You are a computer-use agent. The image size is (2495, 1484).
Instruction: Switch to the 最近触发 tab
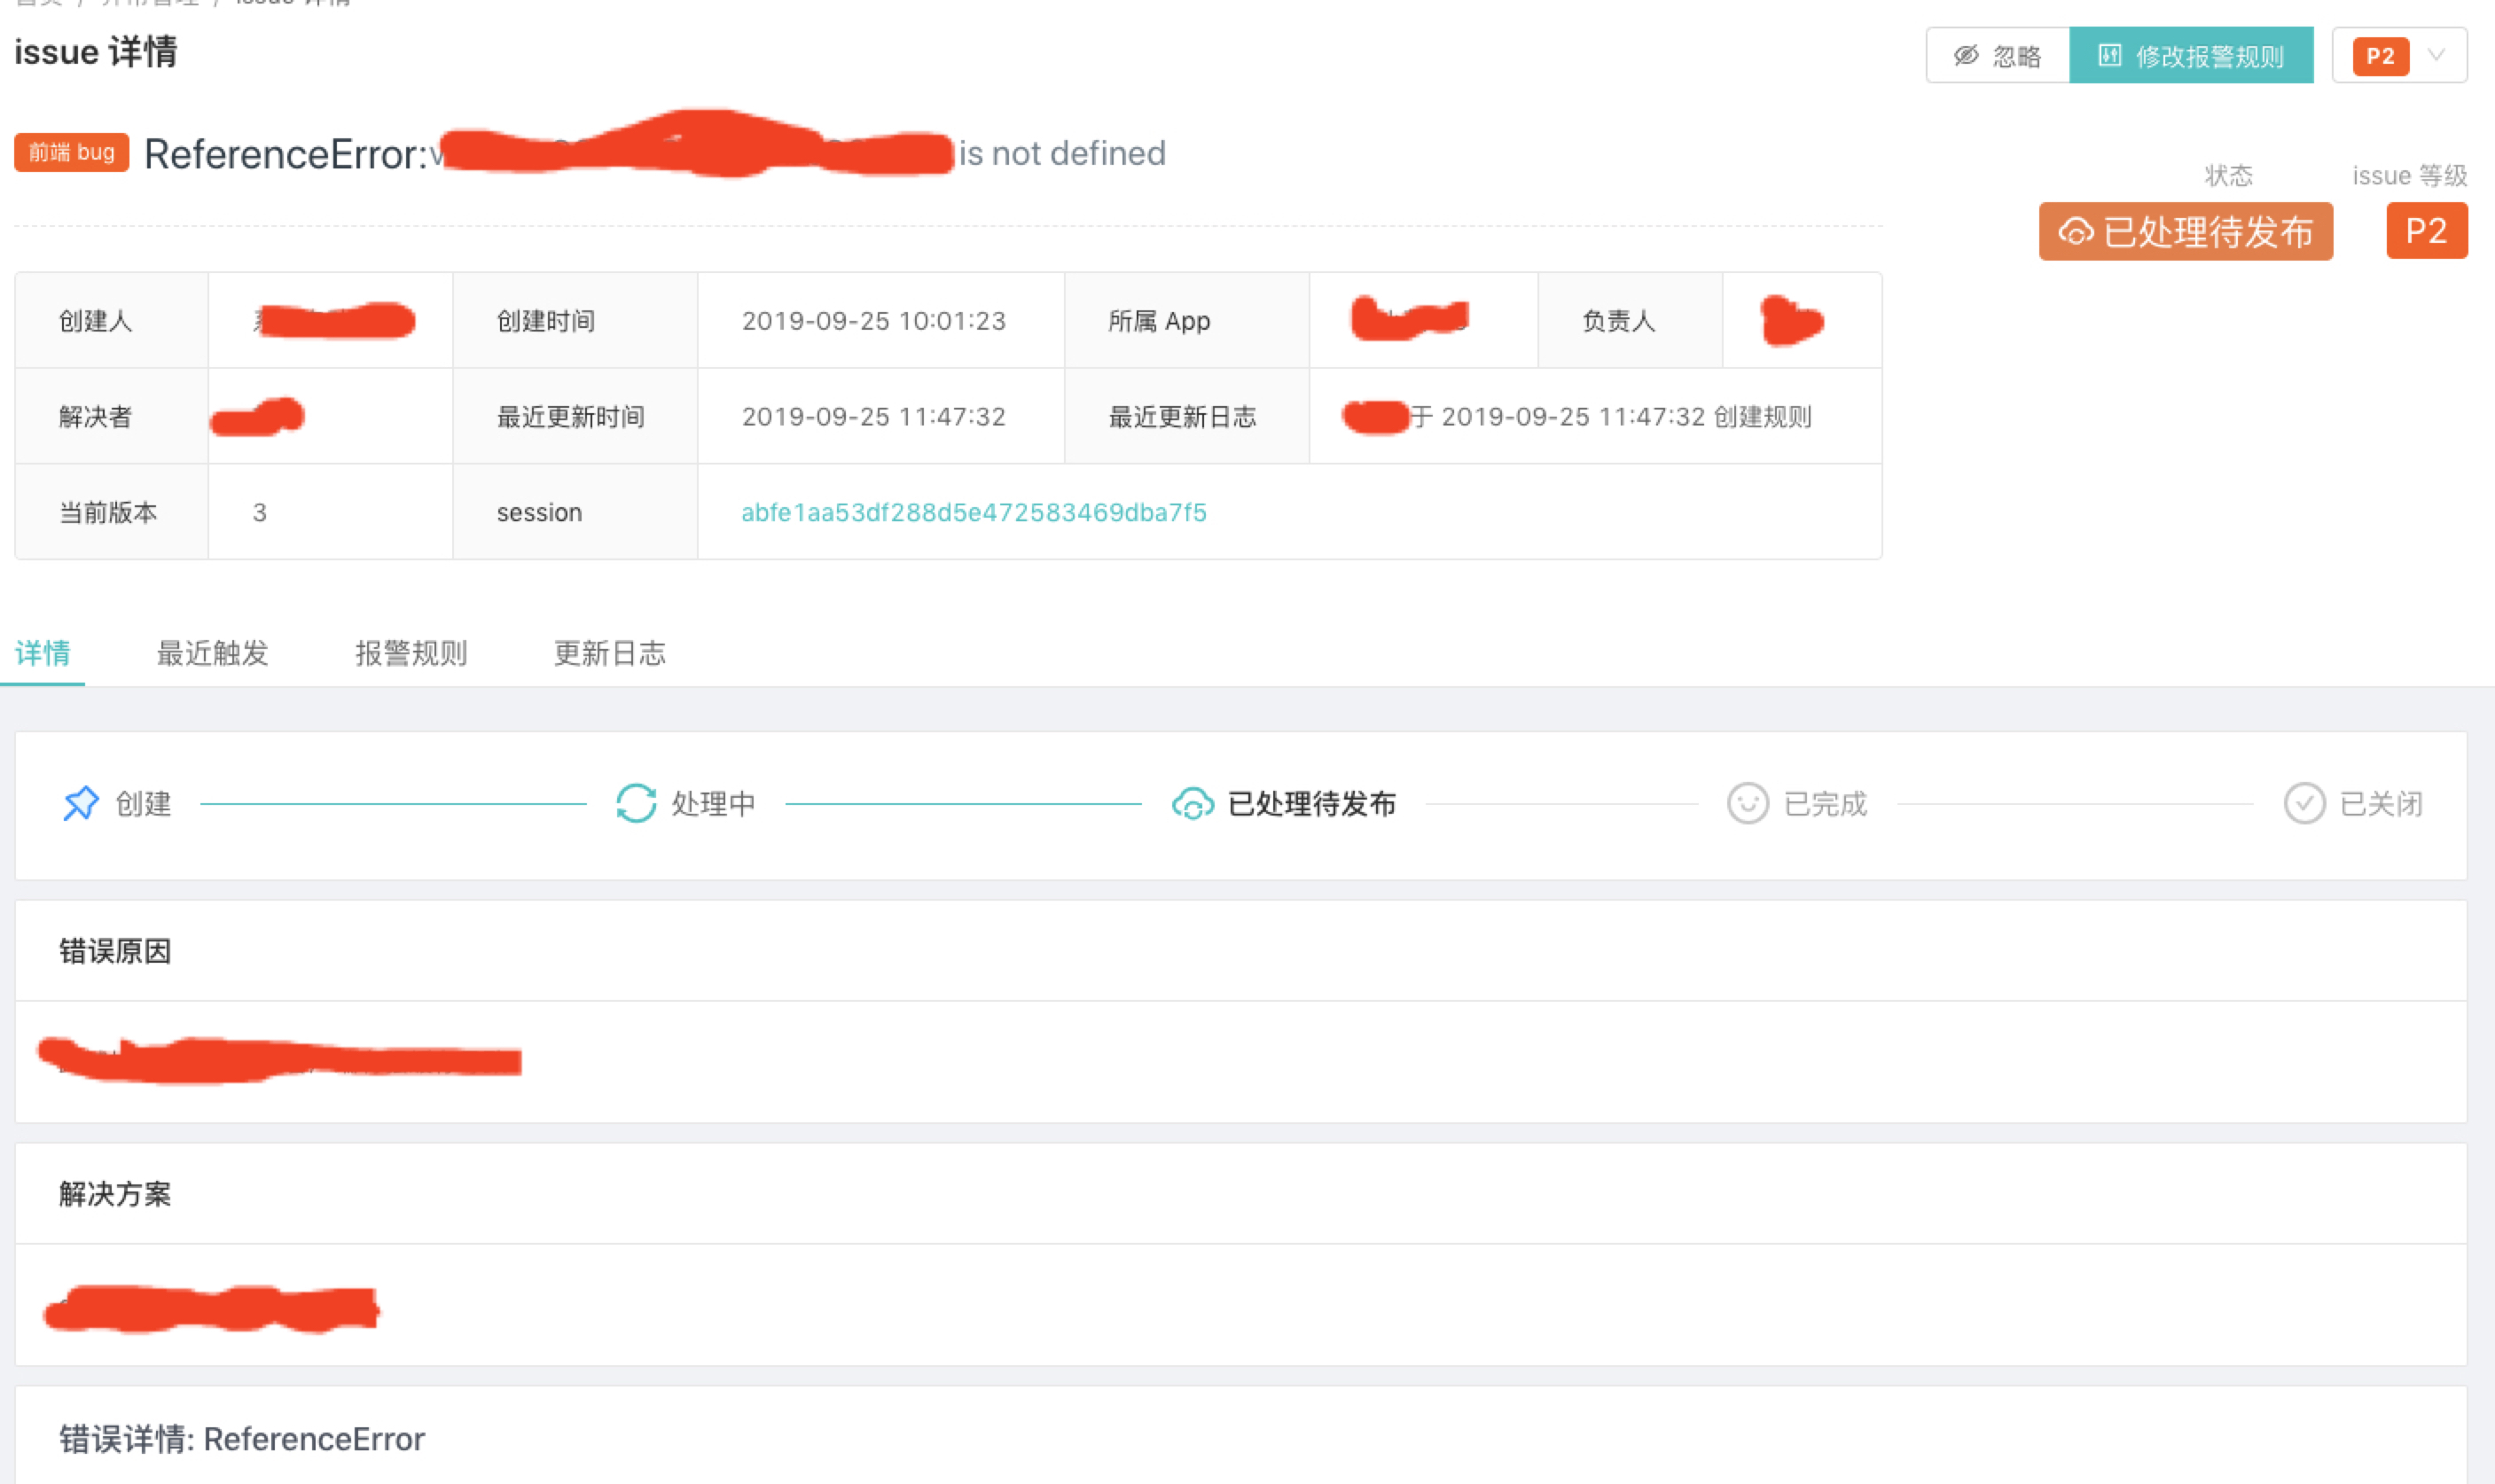(x=212, y=653)
